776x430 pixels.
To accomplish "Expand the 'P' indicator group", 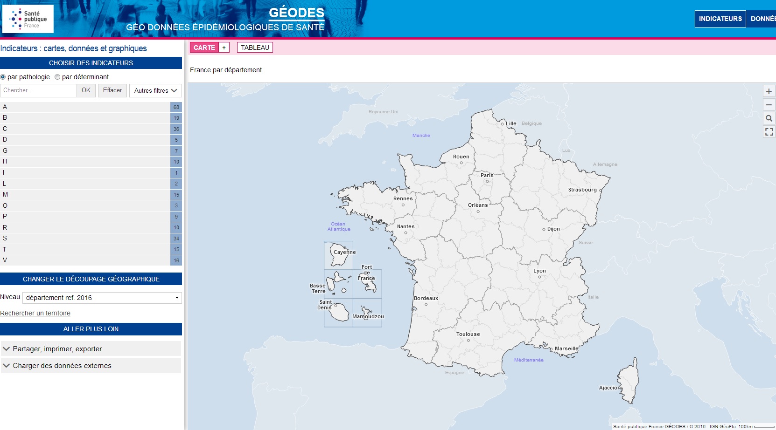I will click(91, 216).
